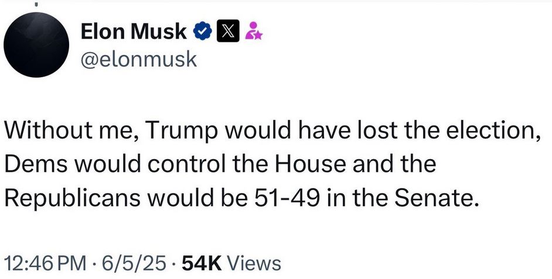Click the @elonmusk handle
Image resolution: width=552 pixels, height=279 pixels.
(x=138, y=59)
